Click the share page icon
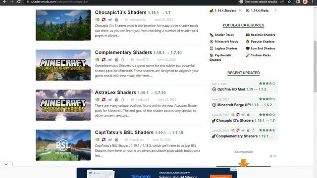 point(282,1)
